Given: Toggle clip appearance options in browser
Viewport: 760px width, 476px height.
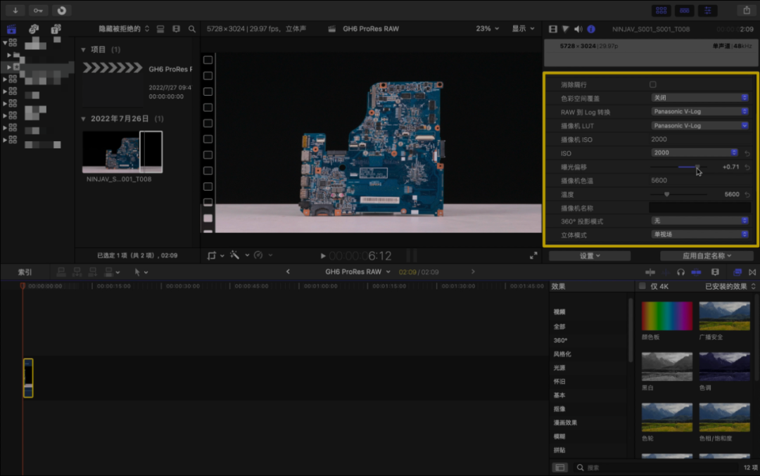Looking at the screenshot, I should [160, 29].
